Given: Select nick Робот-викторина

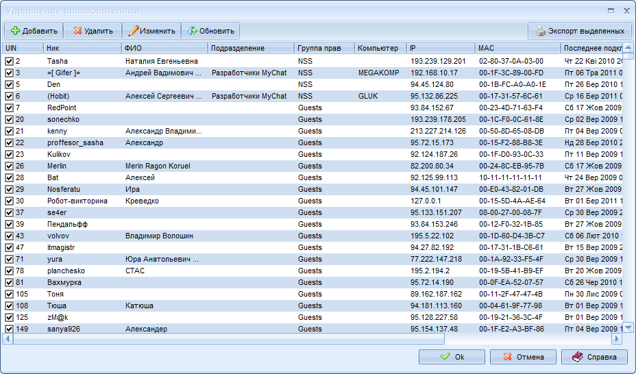Looking at the screenshot, I should coord(77,201).
